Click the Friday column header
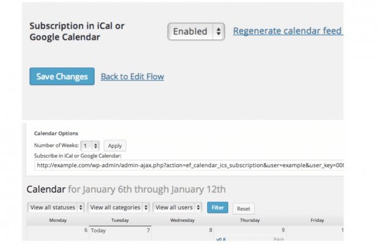Image resolution: width=379 pixels, height=244 pixels. coord(317,220)
